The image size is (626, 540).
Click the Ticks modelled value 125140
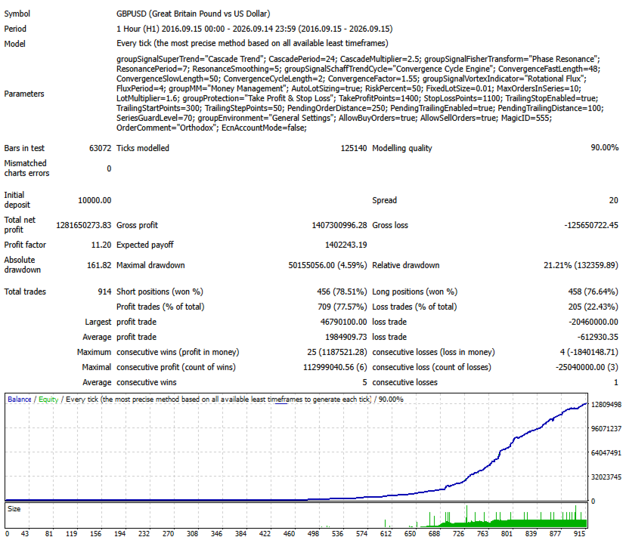tap(354, 148)
